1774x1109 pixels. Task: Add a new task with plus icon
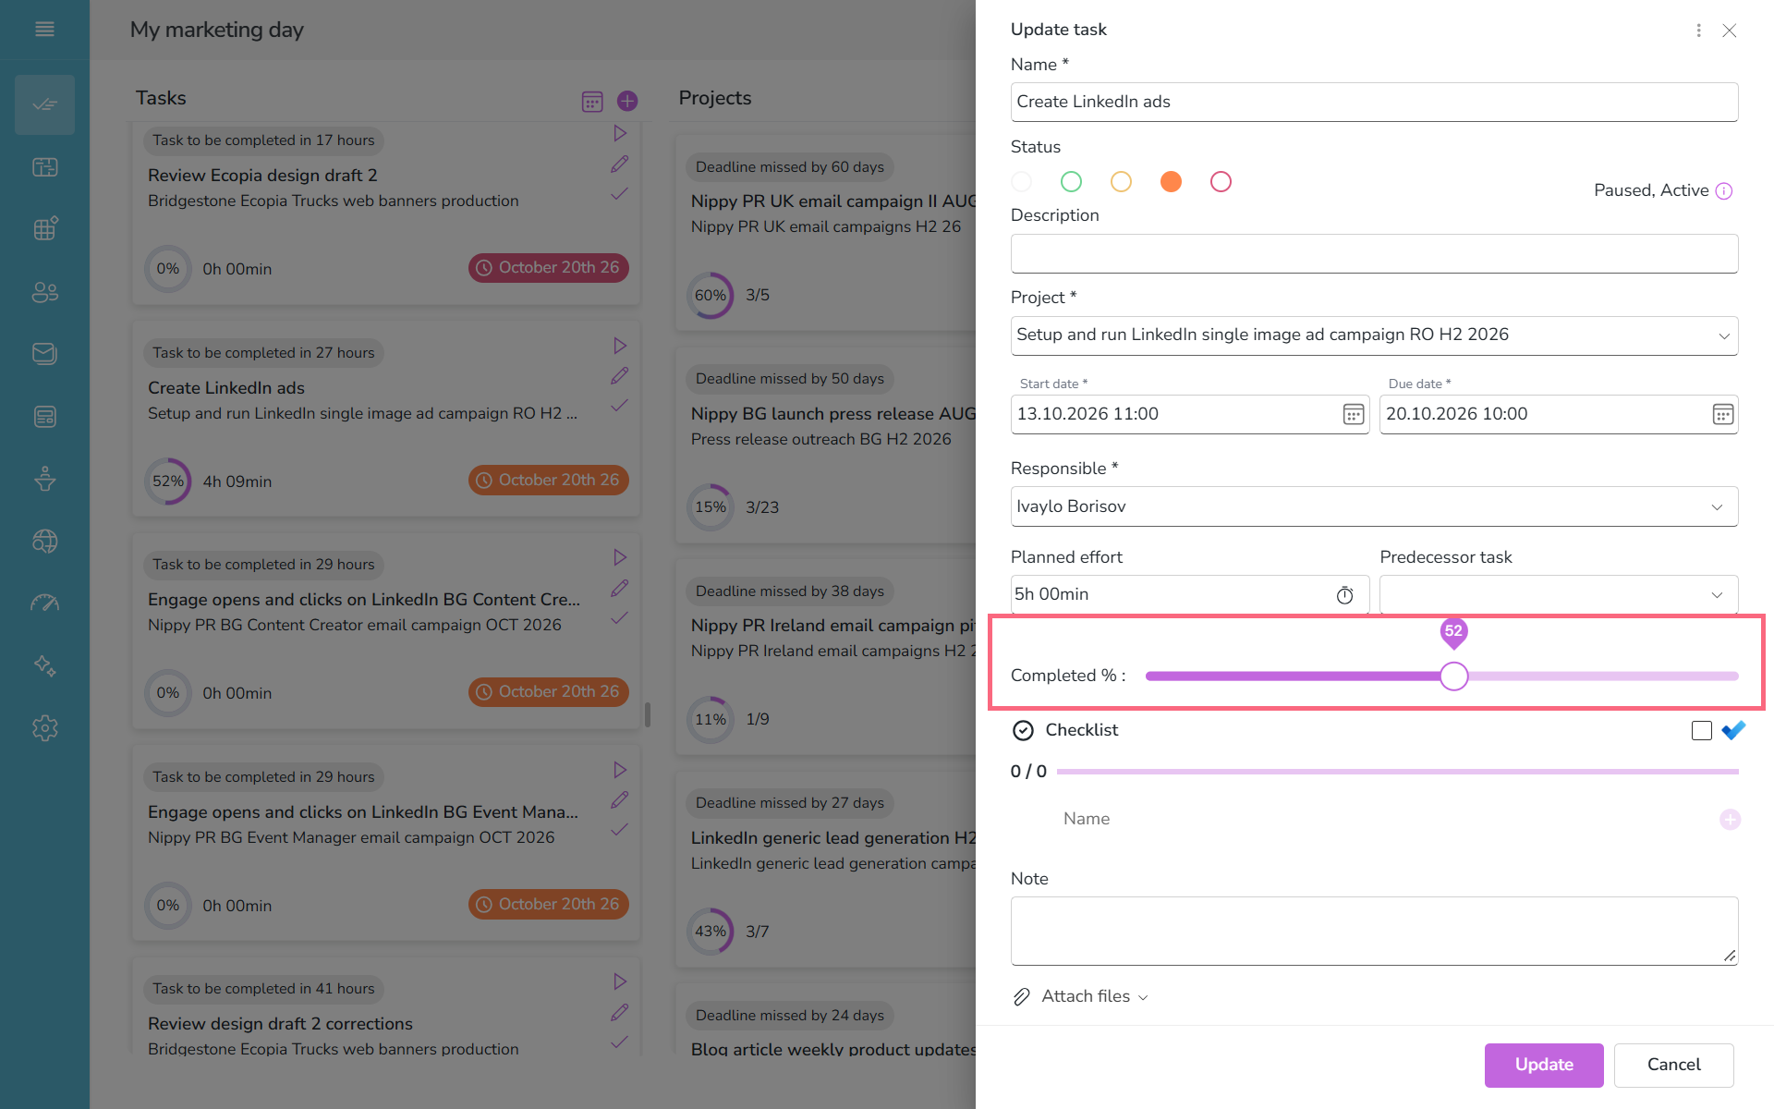click(x=627, y=101)
